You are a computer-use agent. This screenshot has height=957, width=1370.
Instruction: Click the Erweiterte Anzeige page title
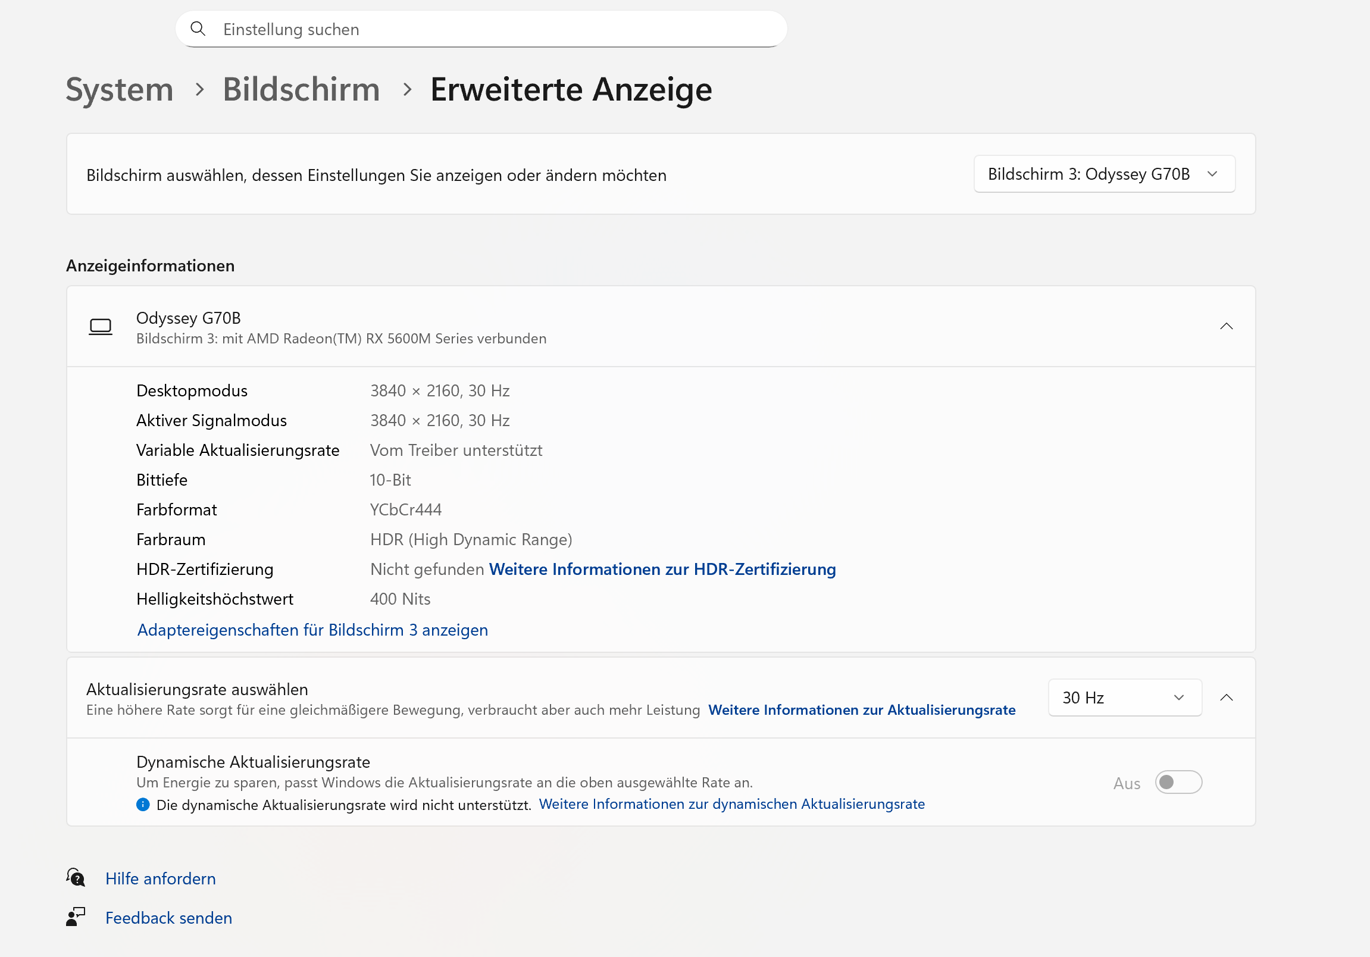(x=571, y=89)
